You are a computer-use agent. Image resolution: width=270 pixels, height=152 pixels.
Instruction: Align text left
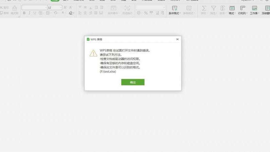click(x=80, y=13)
